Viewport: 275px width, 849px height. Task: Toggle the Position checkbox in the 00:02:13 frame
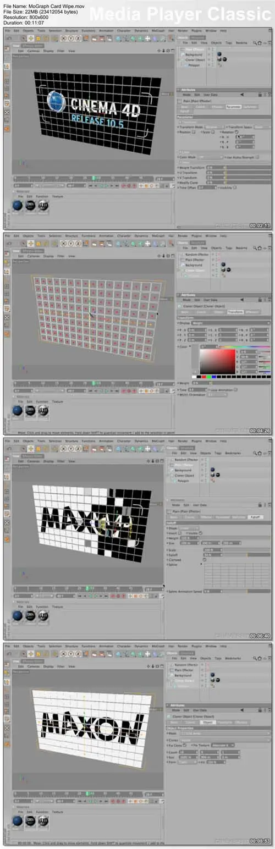194,132
